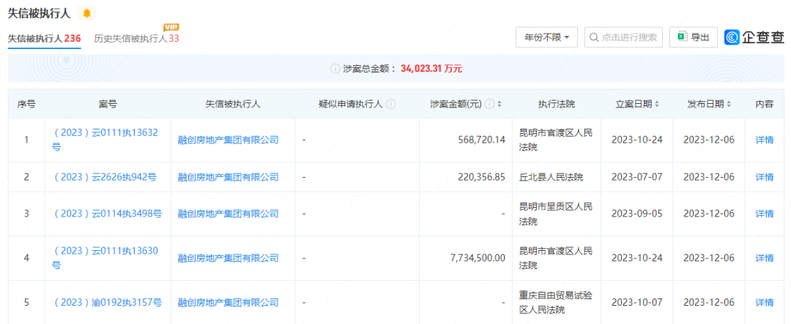The width and height of the screenshot is (791, 324).
Task: Open 详情 for case 云0111执13630号
Action: 764,258
